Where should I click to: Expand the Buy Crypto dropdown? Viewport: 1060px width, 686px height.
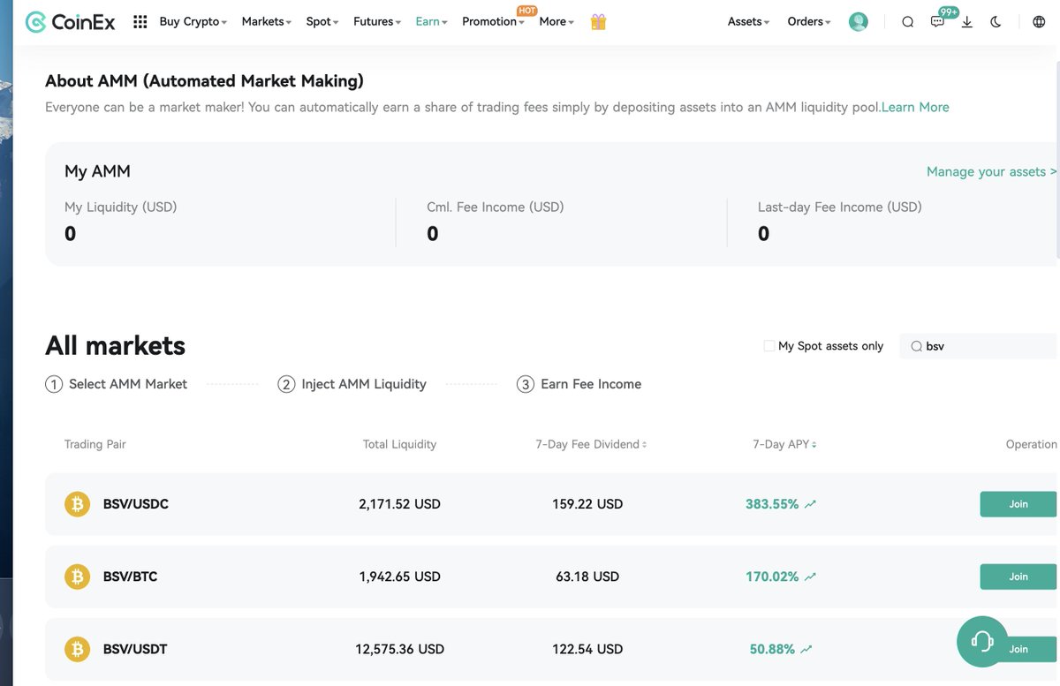pyautogui.click(x=193, y=22)
